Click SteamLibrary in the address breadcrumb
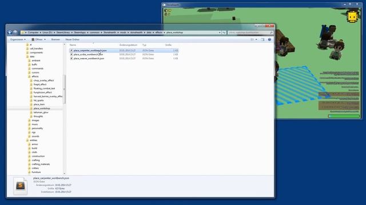 (63, 32)
